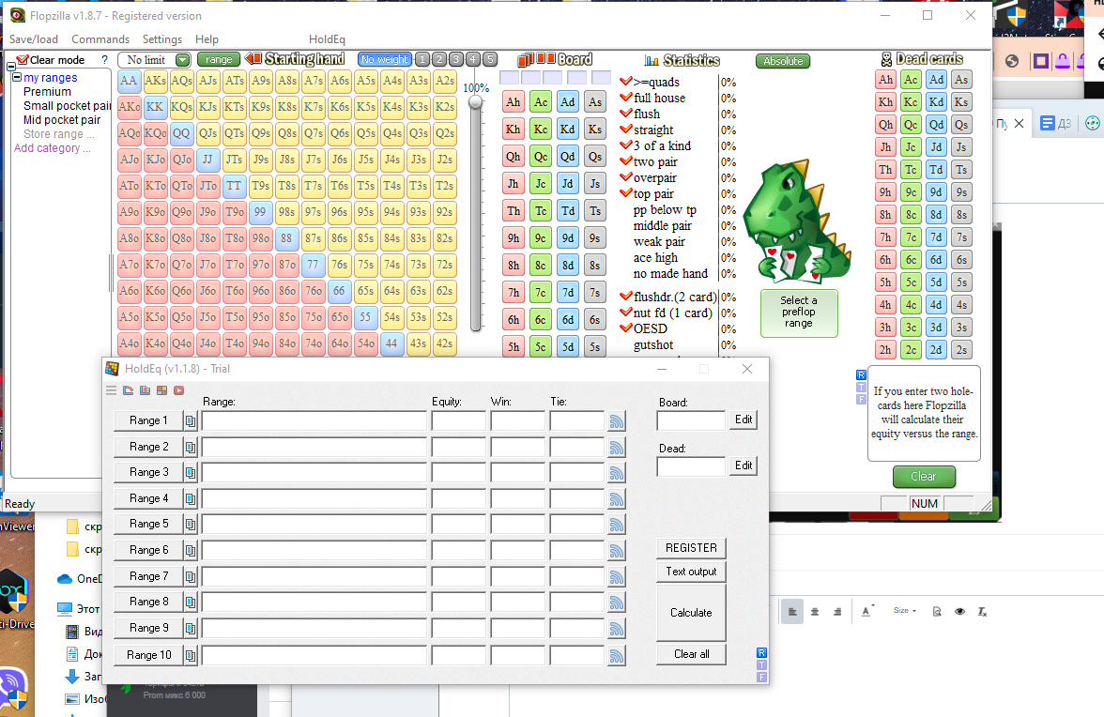The height and width of the screenshot is (717, 1104).
Task: Select the AA hand cell in the matrix
Action: click(129, 80)
